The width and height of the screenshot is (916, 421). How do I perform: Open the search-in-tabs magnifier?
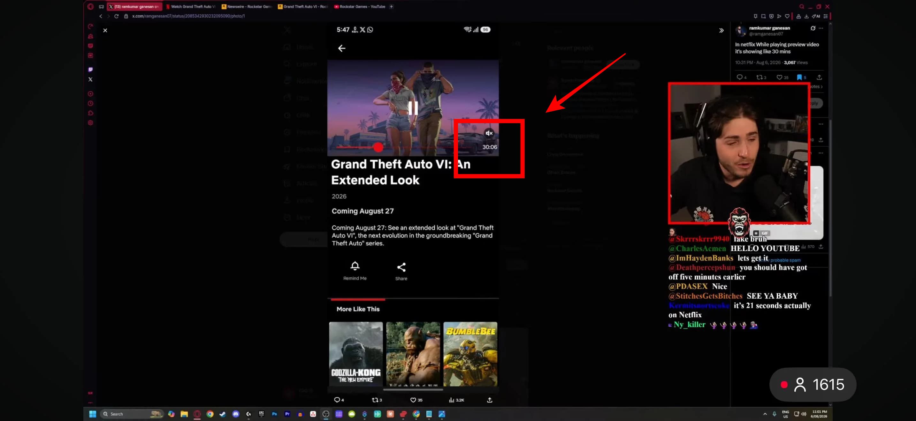click(x=802, y=6)
